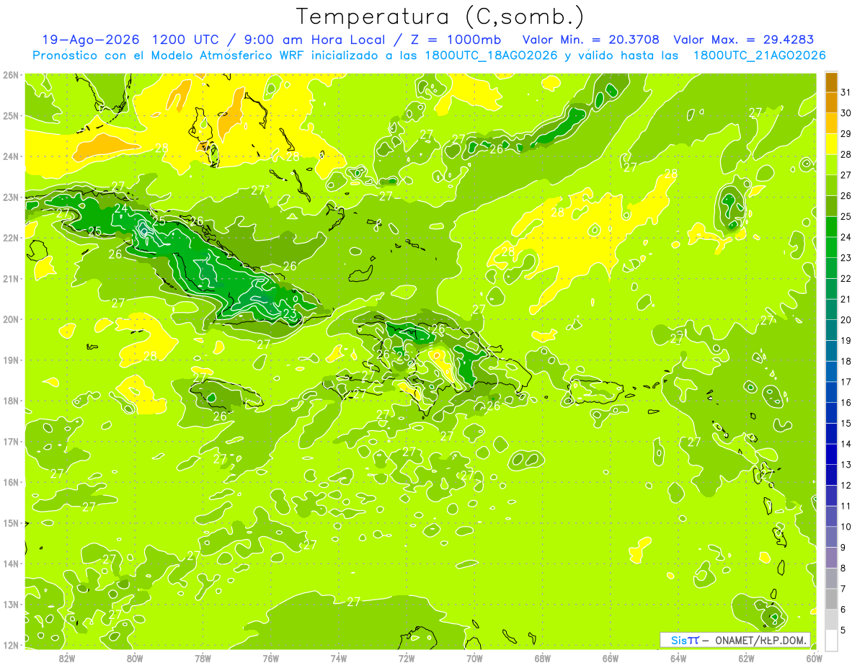Click yellow legend swatch between 28 and 29
This screenshot has width=865, height=668.
831,143
